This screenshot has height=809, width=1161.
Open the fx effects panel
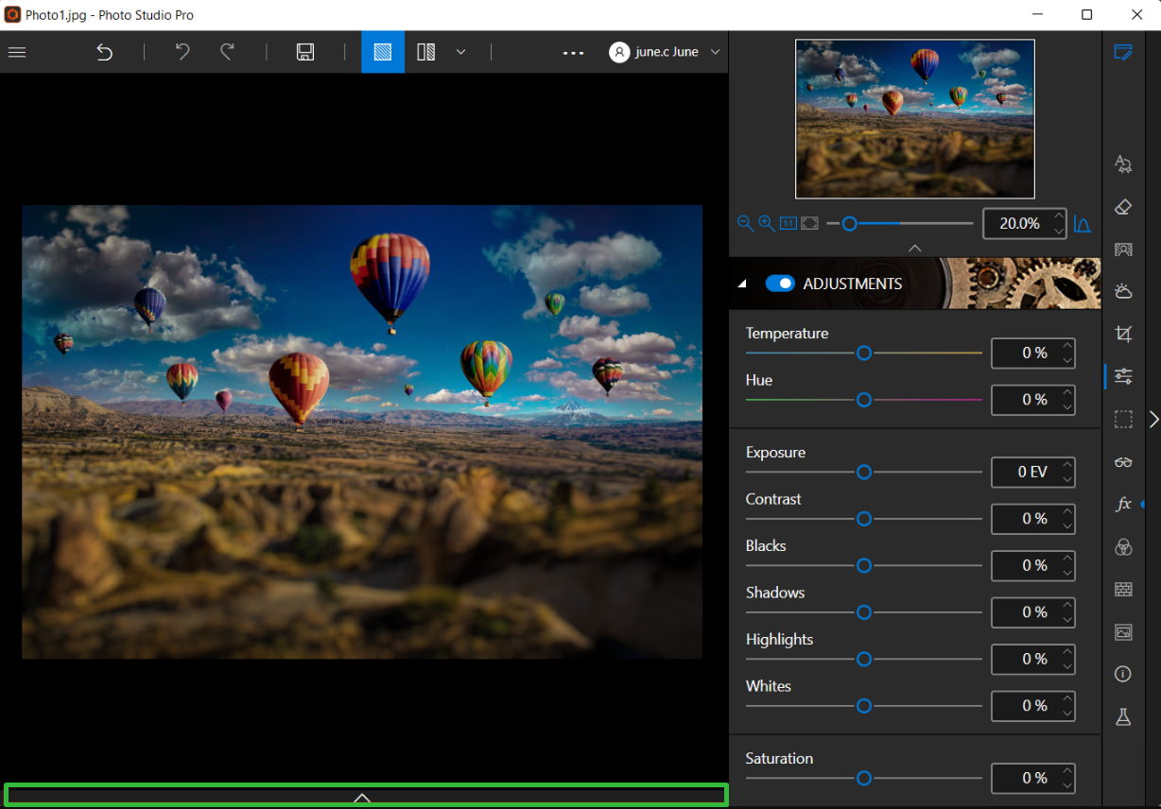pos(1123,504)
